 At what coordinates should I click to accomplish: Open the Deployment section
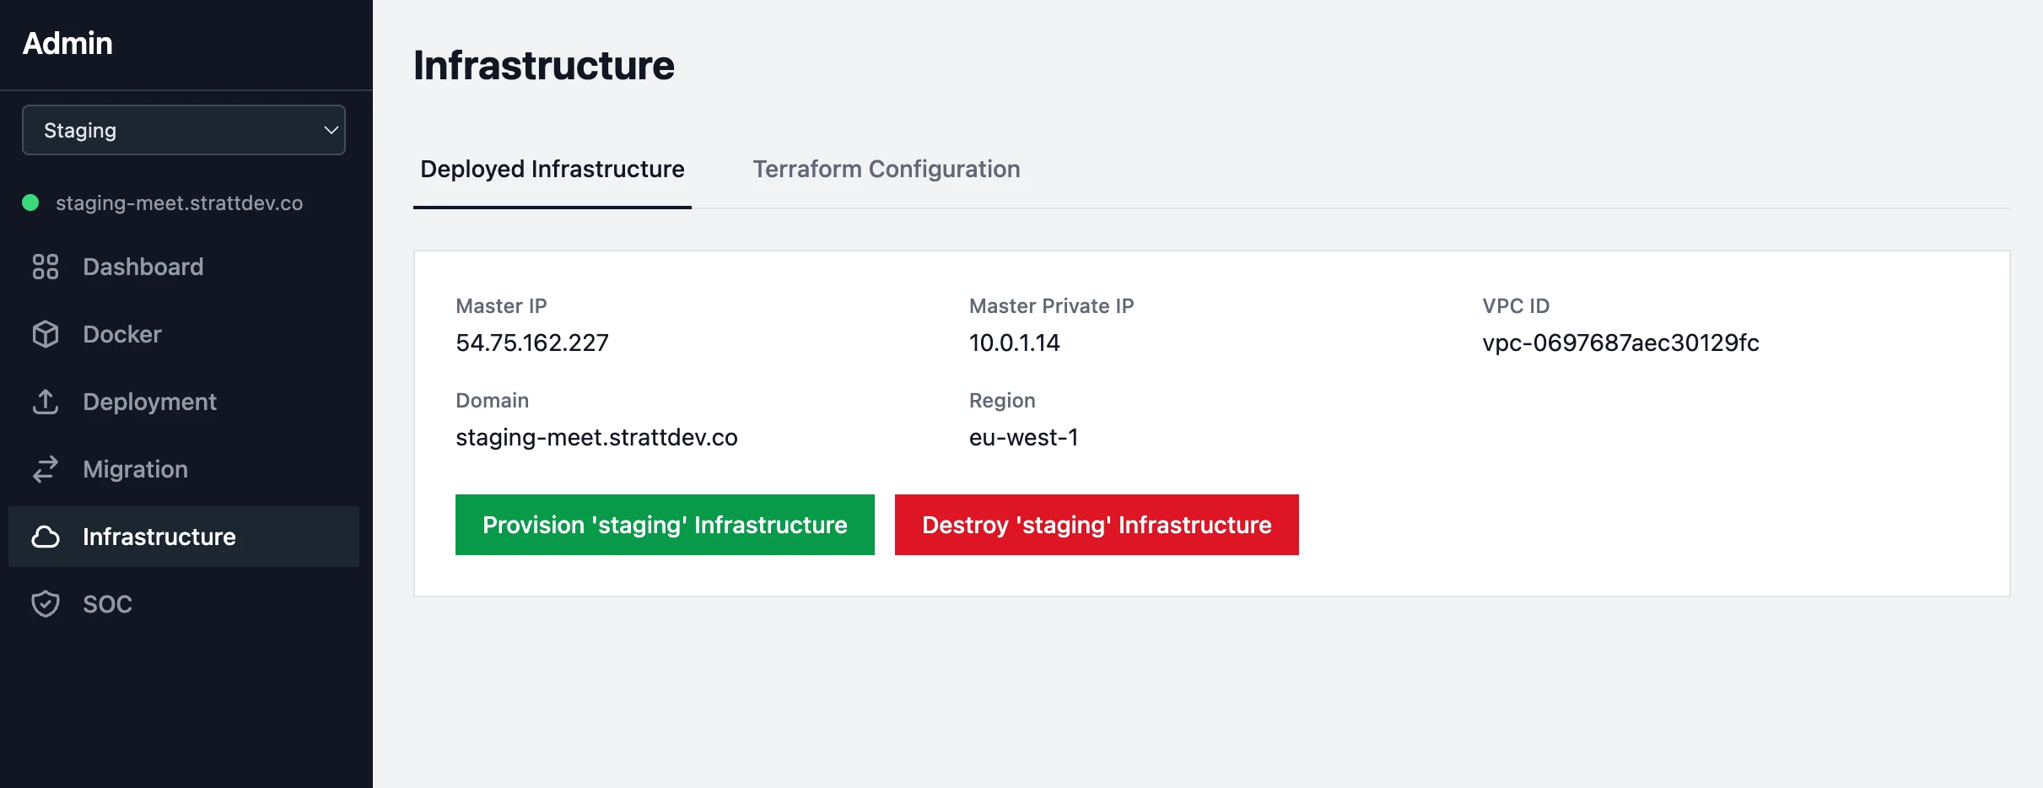coord(149,402)
